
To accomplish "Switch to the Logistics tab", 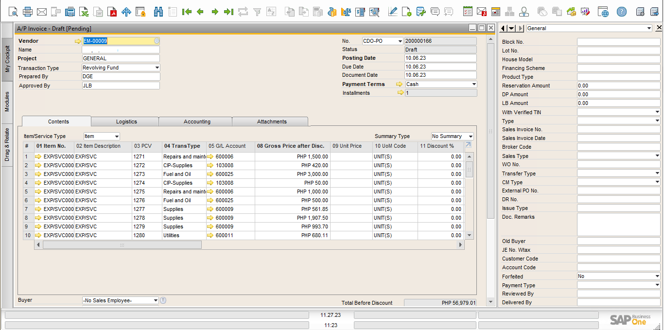I will pyautogui.click(x=126, y=122).
